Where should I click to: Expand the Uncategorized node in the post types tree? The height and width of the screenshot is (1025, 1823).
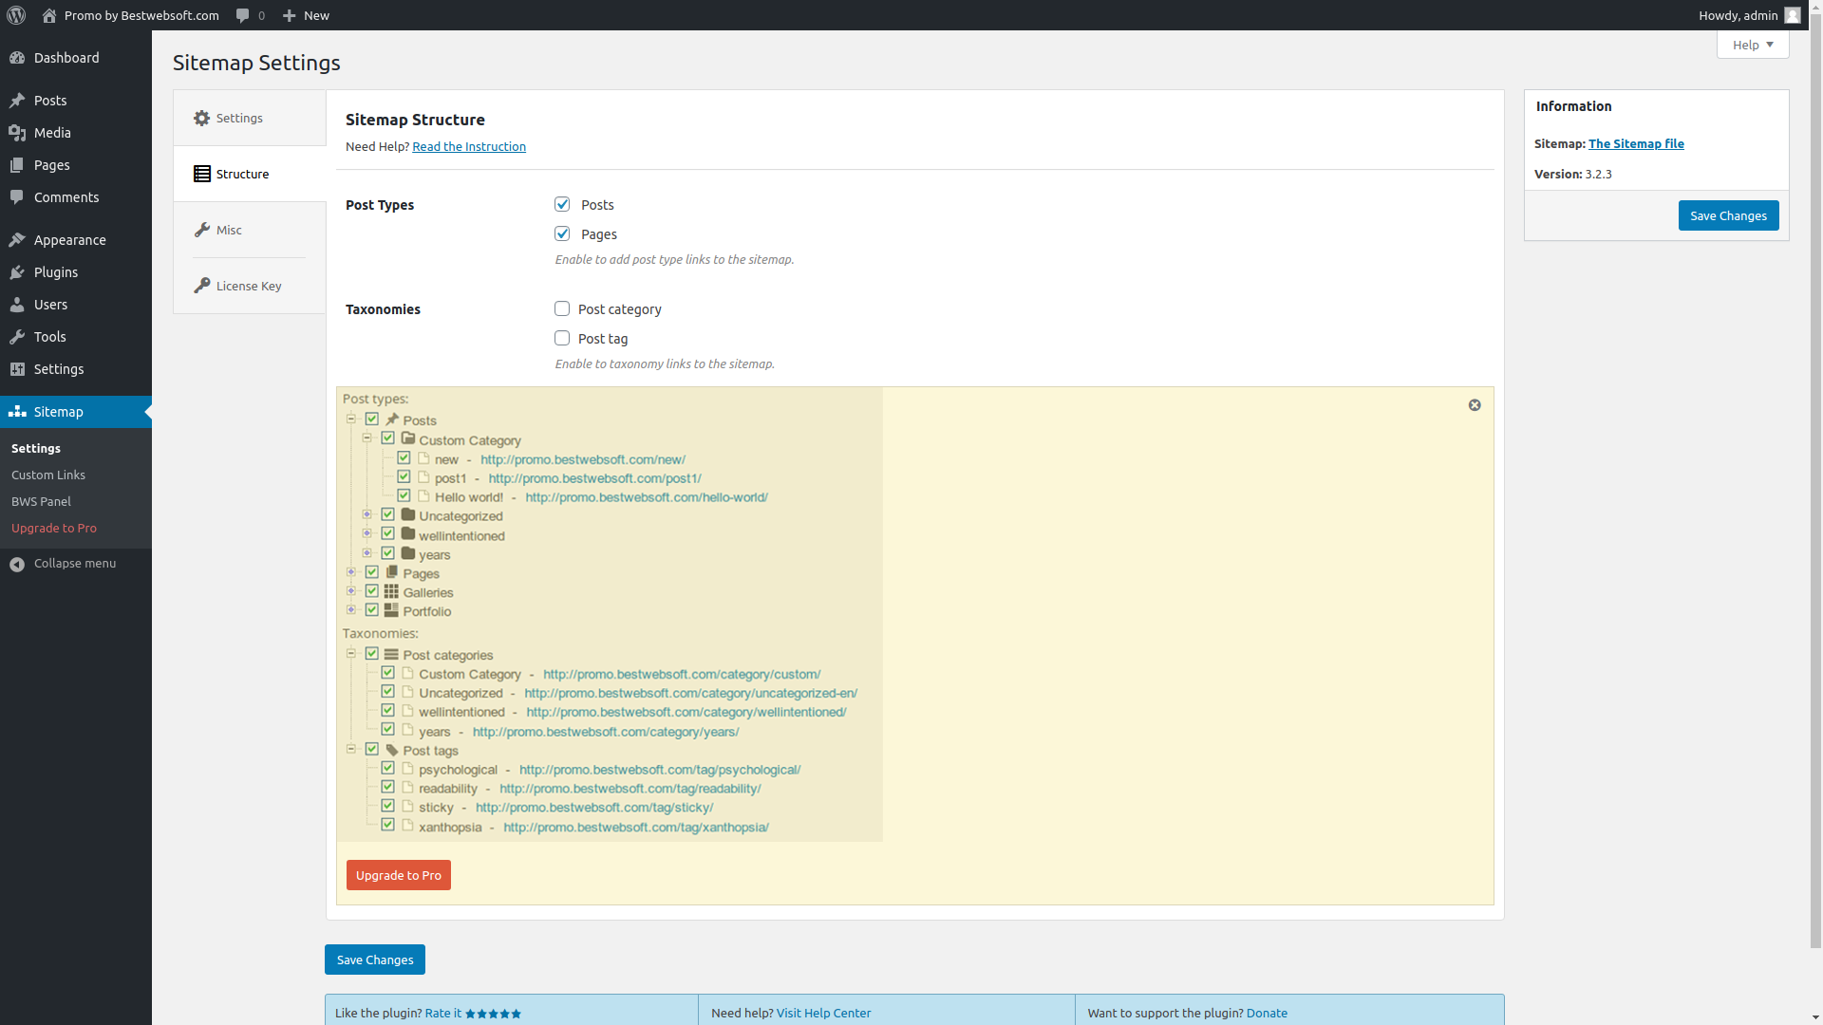click(368, 514)
